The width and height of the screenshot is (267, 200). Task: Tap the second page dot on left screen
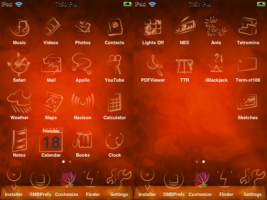70,162
